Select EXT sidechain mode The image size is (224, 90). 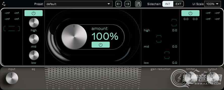[x=178, y=4]
